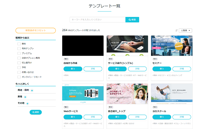Expand 用途・目的 with its plus icon
This screenshot has height=129, width=210.
pos(32,91)
